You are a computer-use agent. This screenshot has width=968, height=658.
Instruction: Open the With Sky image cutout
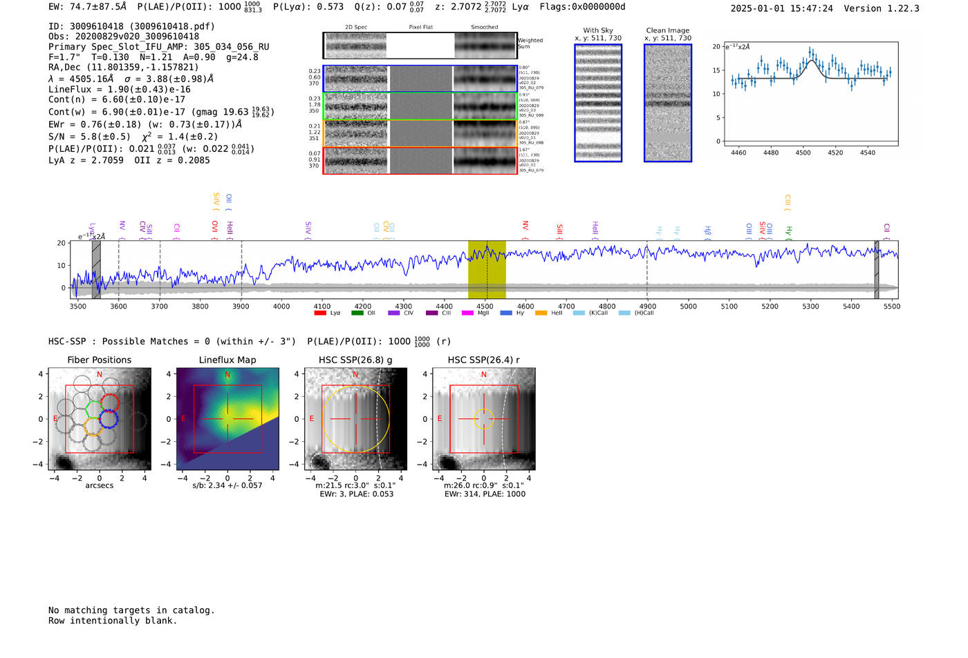598,103
